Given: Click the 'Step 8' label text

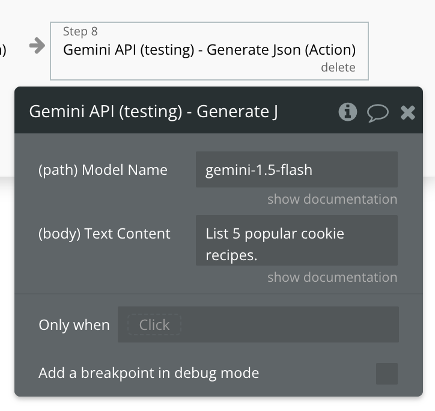Looking at the screenshot, I should (x=80, y=31).
